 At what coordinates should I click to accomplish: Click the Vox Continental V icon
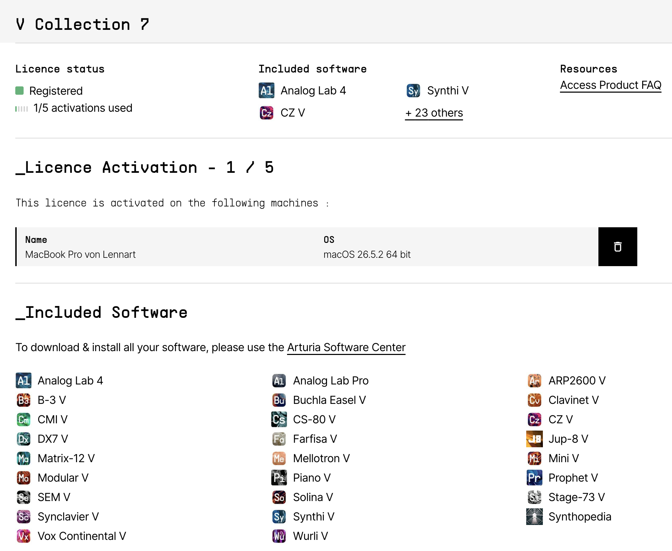pyautogui.click(x=24, y=536)
